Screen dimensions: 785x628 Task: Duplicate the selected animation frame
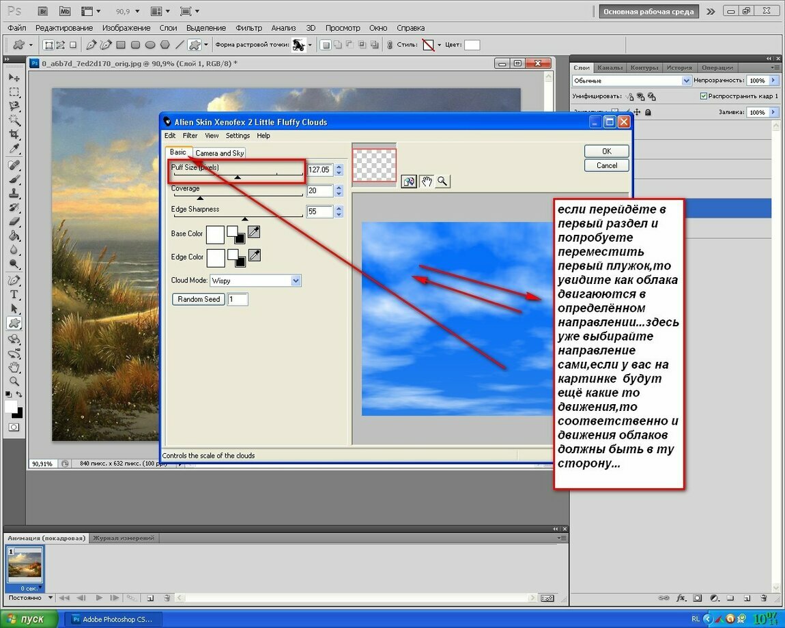pos(150,598)
